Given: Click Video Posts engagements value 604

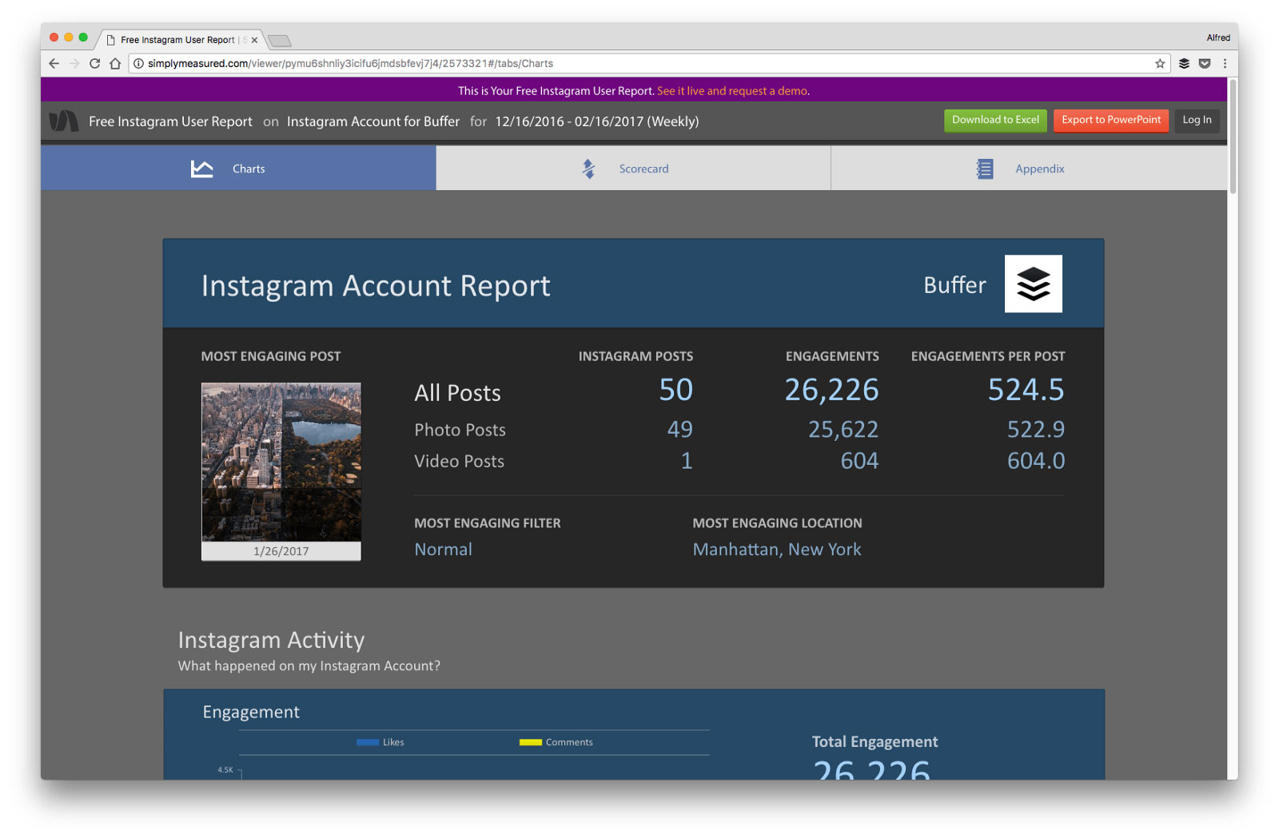Looking at the screenshot, I should click(x=859, y=461).
